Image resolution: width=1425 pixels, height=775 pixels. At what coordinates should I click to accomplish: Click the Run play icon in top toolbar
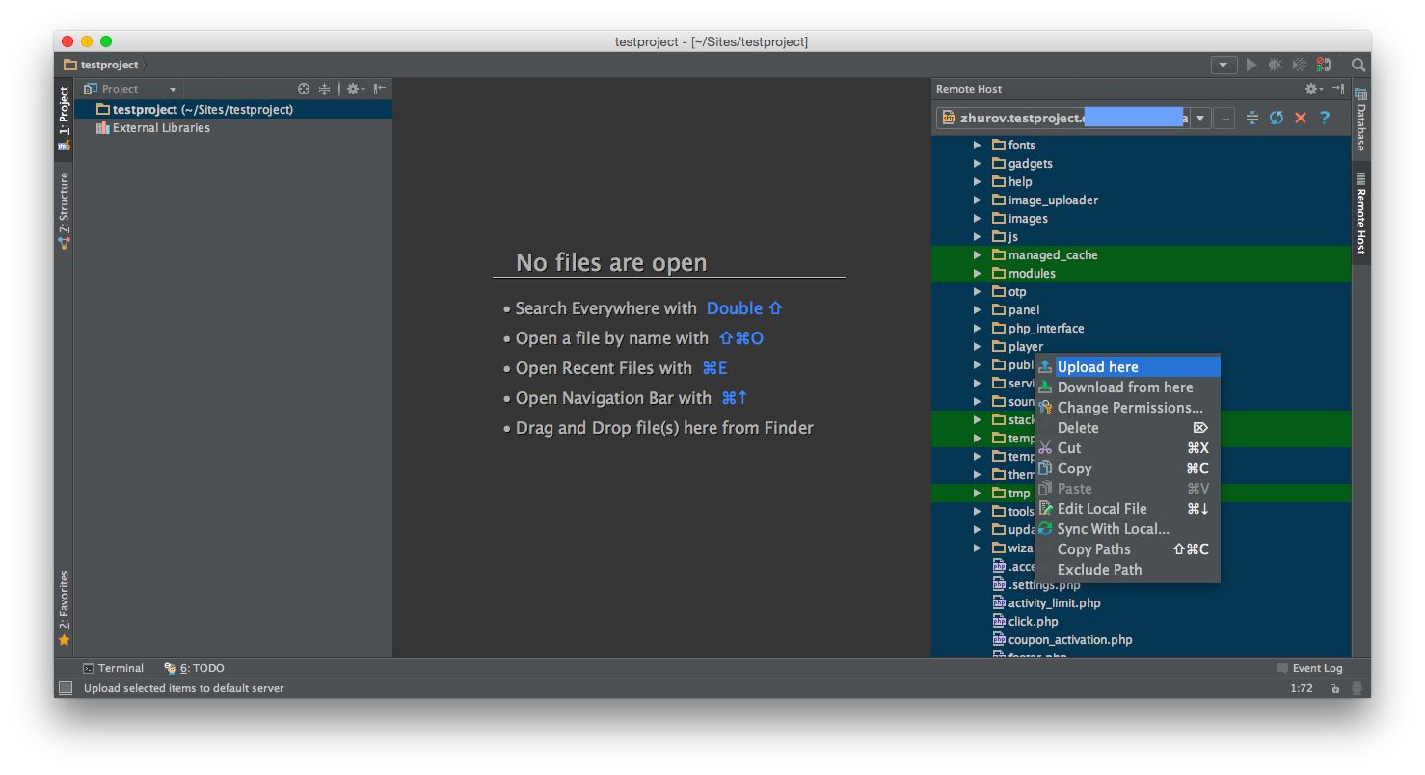click(1251, 65)
